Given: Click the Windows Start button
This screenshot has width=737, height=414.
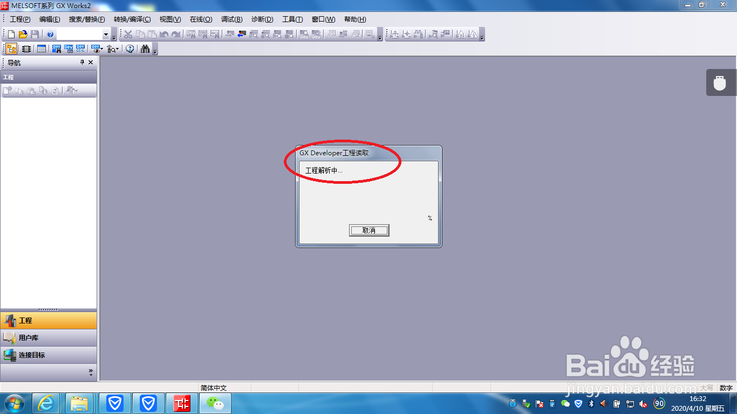Looking at the screenshot, I should pyautogui.click(x=14, y=403).
